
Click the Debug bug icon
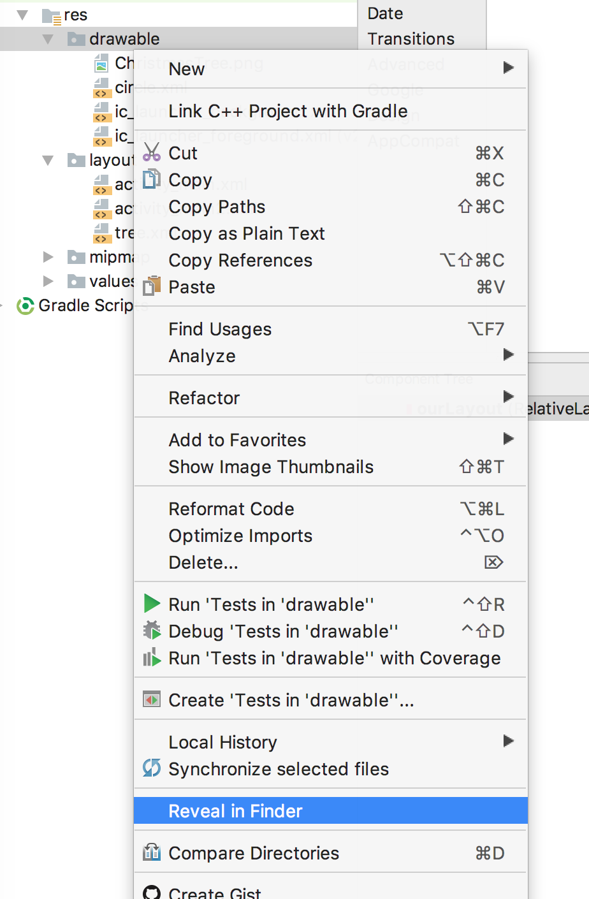[x=152, y=631]
